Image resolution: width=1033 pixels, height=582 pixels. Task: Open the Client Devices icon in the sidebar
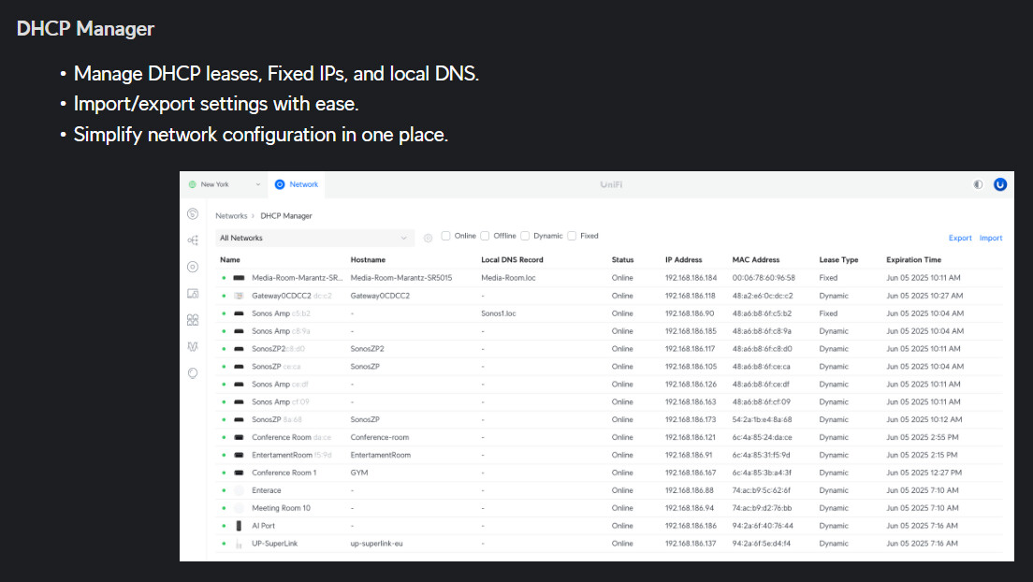click(193, 293)
